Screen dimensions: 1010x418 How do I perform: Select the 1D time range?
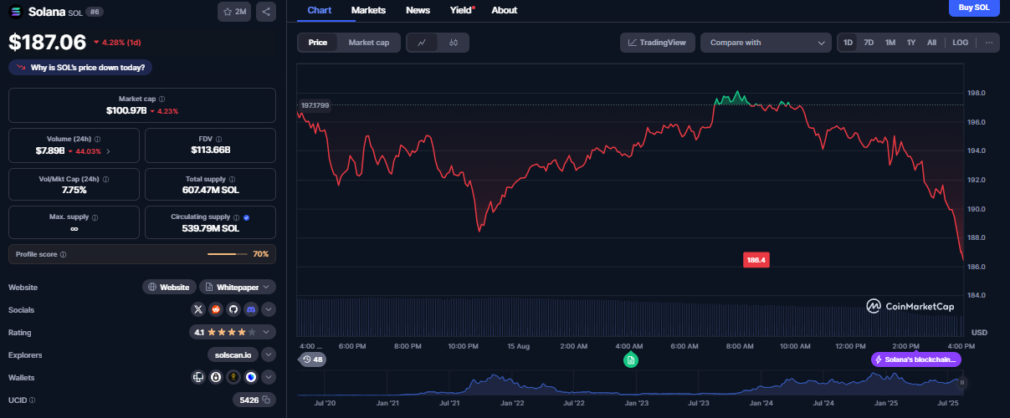pyautogui.click(x=849, y=43)
